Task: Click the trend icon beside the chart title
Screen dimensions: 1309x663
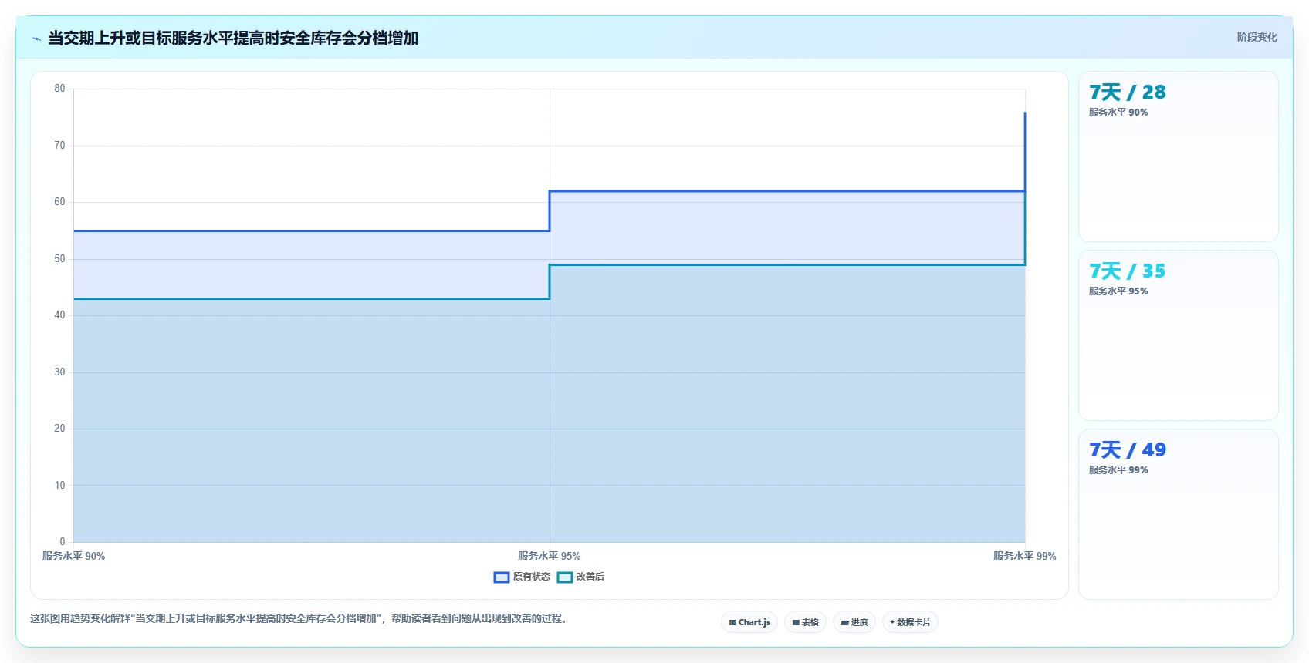Action: (36, 39)
